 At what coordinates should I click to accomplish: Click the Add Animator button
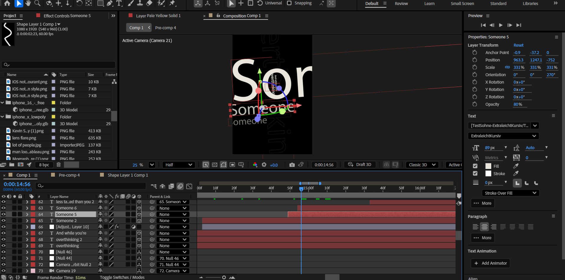[490, 263]
